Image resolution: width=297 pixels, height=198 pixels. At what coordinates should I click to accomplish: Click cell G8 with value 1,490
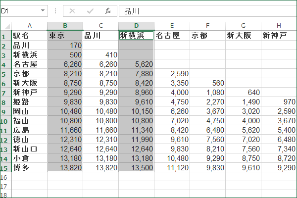[x=243, y=102]
